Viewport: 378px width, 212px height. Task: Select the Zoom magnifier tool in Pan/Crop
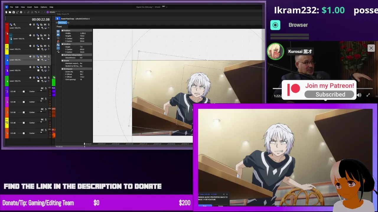click(x=58, y=38)
